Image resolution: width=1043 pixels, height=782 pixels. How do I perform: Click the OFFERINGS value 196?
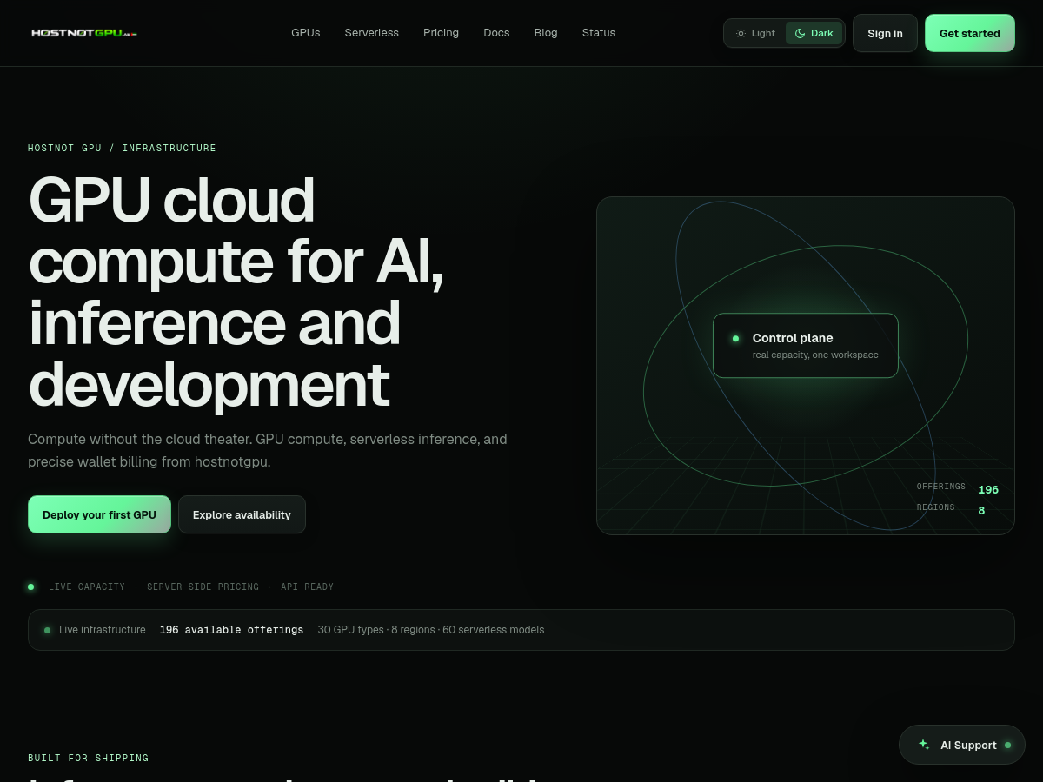point(988,490)
